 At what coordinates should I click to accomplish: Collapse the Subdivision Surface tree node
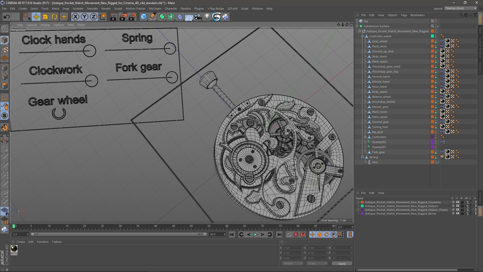pyautogui.click(x=357, y=26)
